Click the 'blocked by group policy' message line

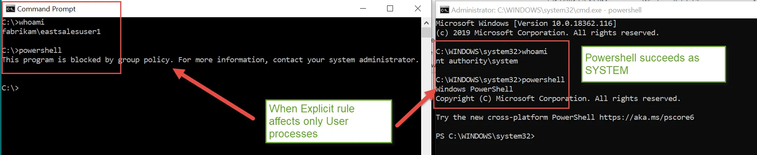coord(211,60)
